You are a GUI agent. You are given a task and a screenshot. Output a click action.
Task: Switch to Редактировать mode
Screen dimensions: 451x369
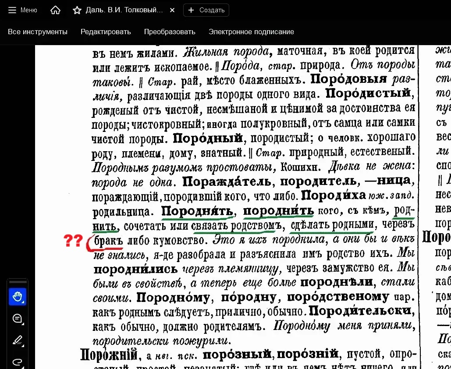point(106,32)
